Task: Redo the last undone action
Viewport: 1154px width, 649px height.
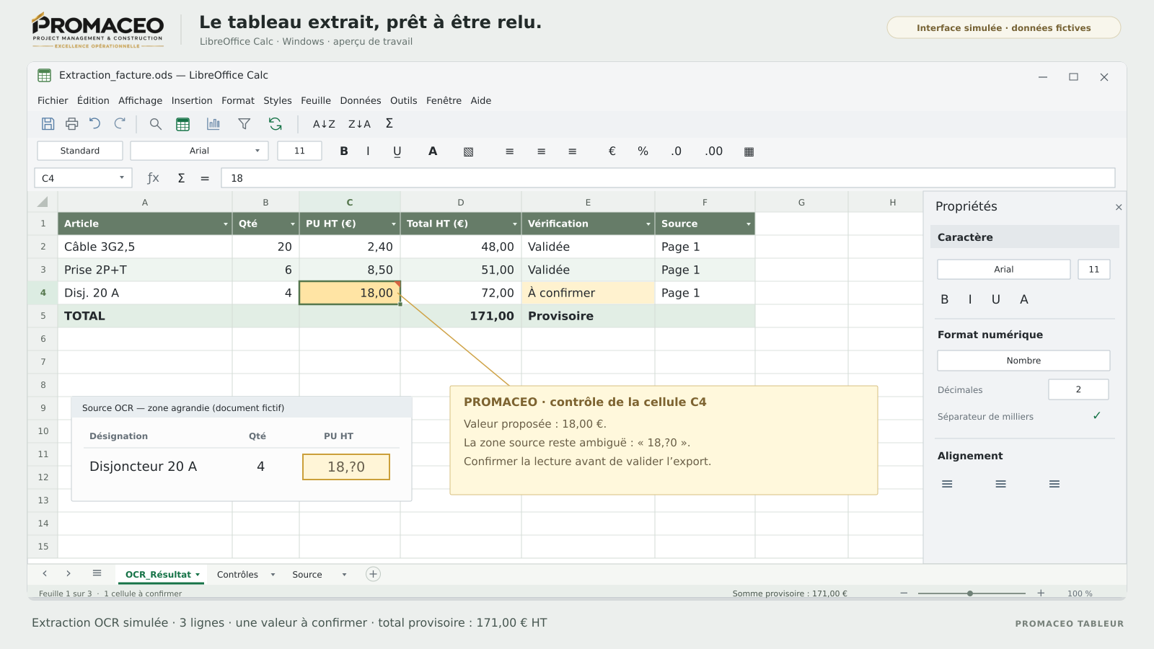Action: tap(120, 124)
